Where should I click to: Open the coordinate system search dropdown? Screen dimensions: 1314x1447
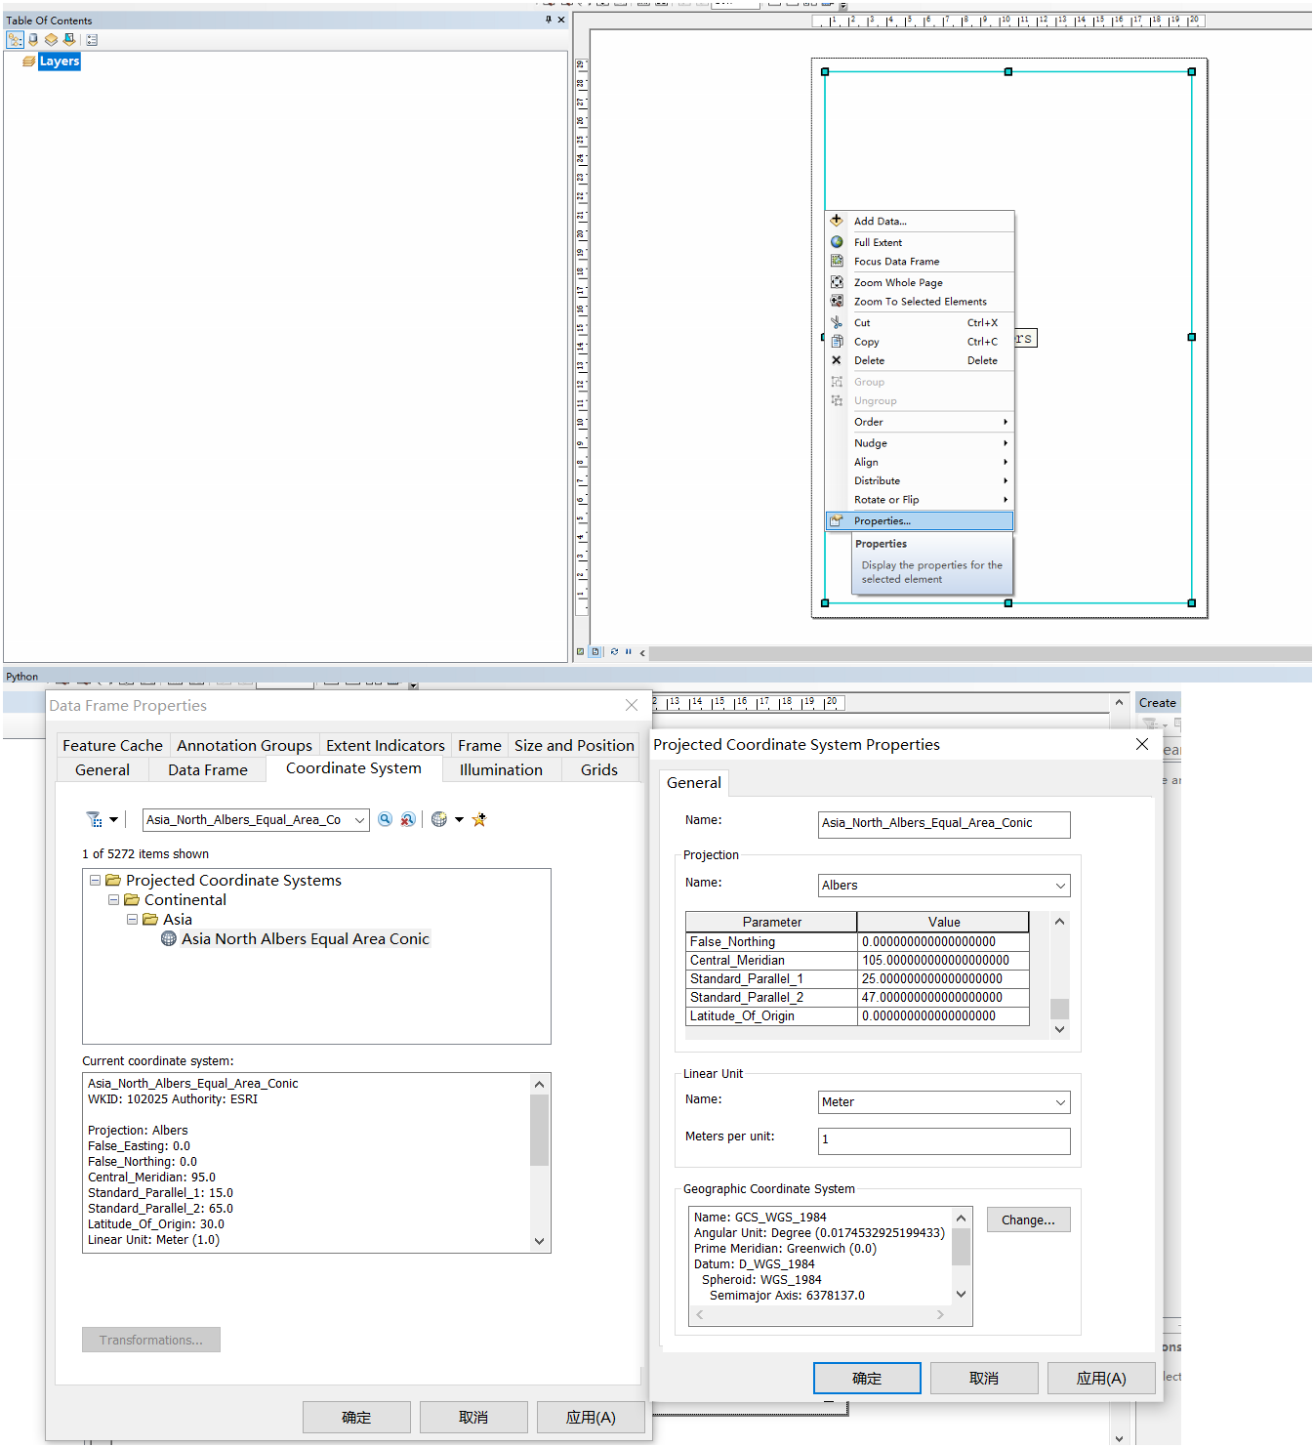pyautogui.click(x=359, y=820)
